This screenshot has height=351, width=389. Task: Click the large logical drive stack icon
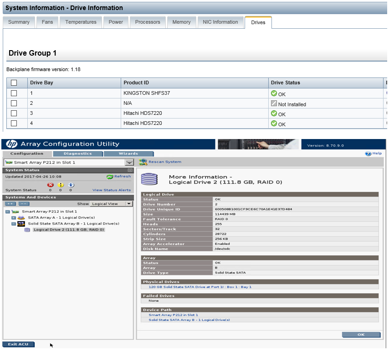click(x=149, y=179)
